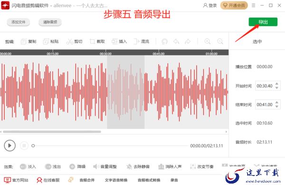285x185 pixels.
Task: Click the highlighted selection in the waveform
Action: pyautogui.click(x=126, y=92)
